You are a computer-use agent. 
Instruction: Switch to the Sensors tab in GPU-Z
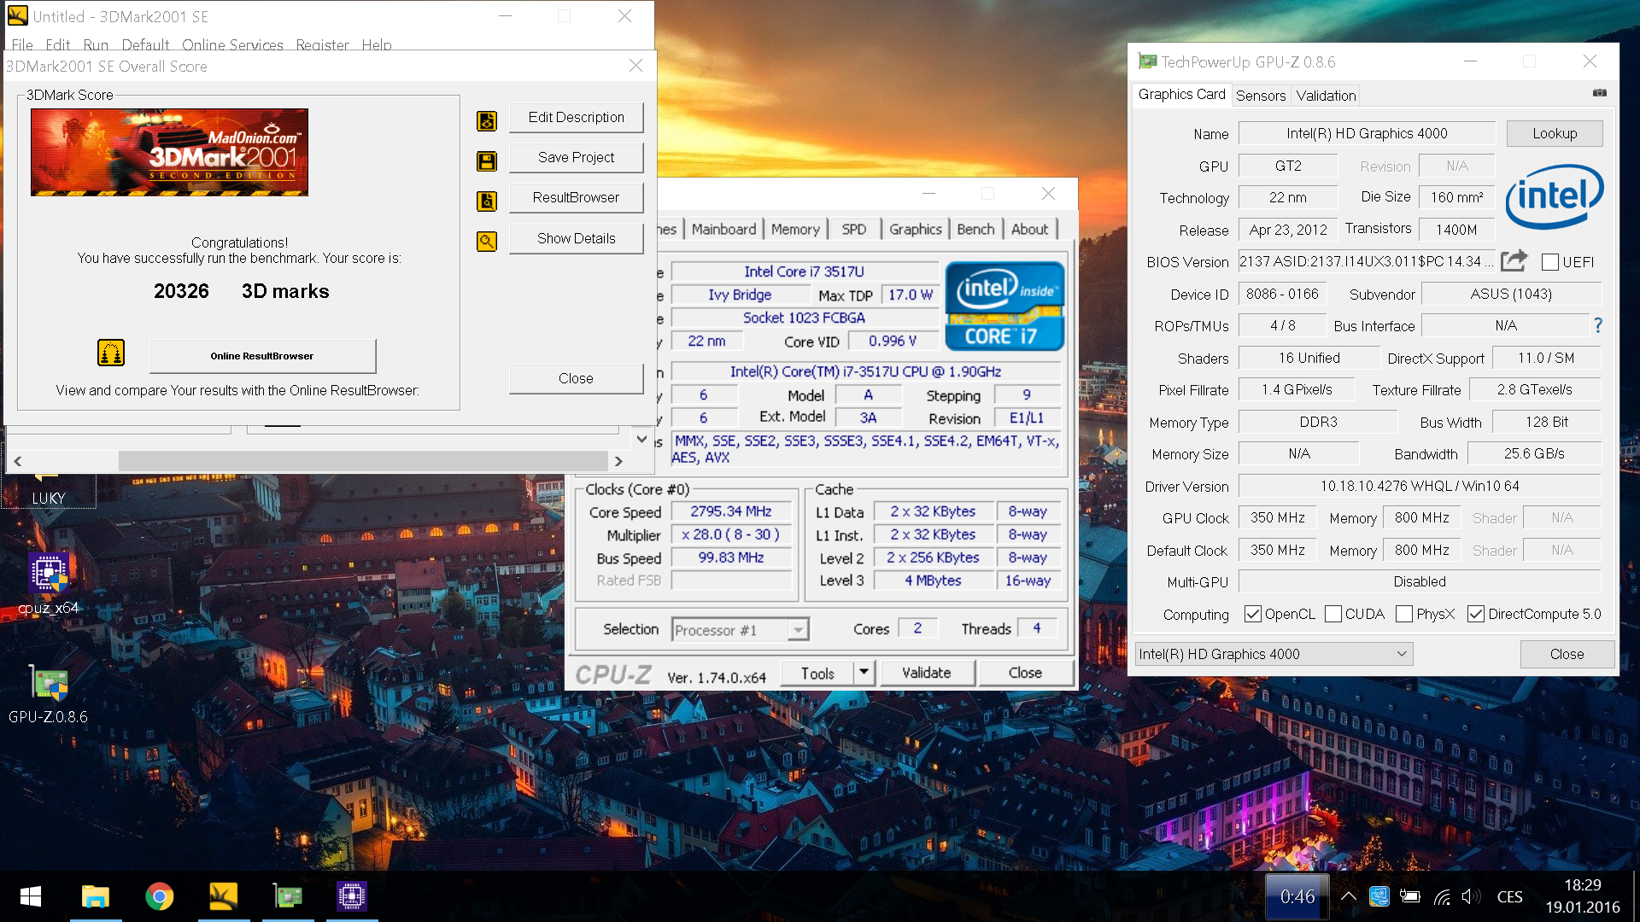tap(1260, 95)
